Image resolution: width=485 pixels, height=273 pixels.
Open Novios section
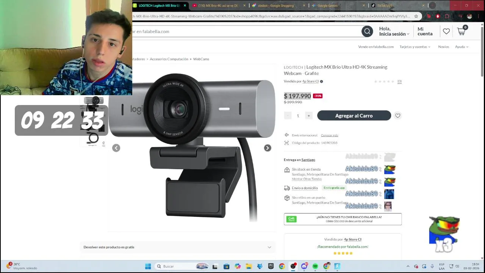443,47
